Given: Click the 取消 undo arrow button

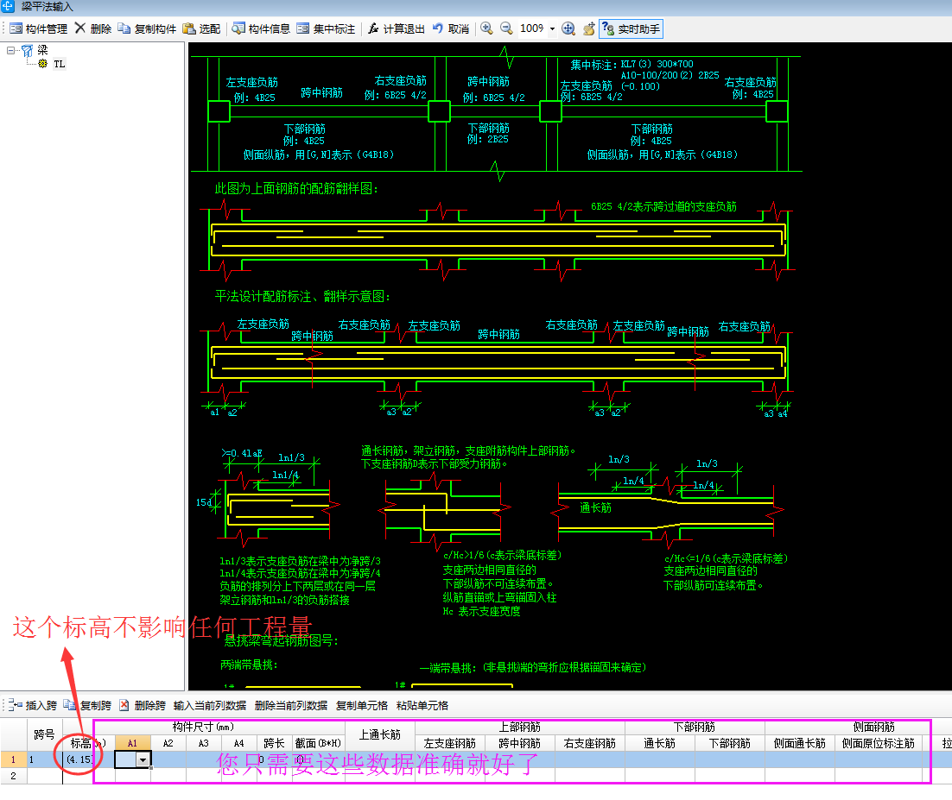Looking at the screenshot, I should 450,28.
